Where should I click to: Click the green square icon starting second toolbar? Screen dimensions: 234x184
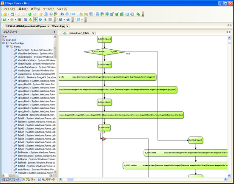point(5,20)
